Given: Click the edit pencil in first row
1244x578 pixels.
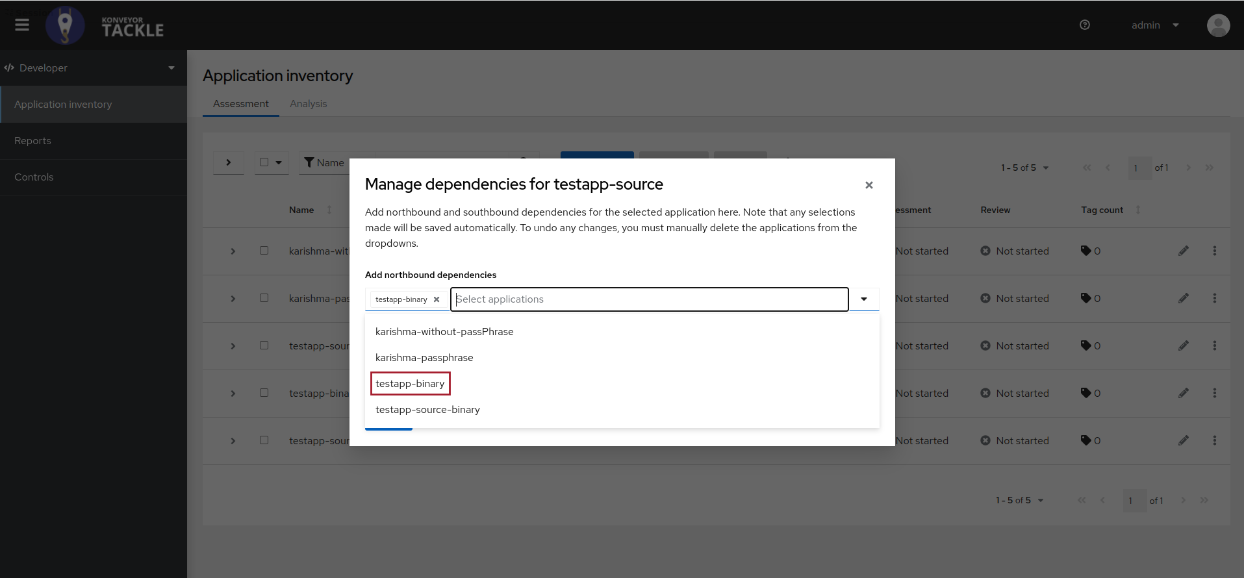Looking at the screenshot, I should pyautogui.click(x=1184, y=251).
